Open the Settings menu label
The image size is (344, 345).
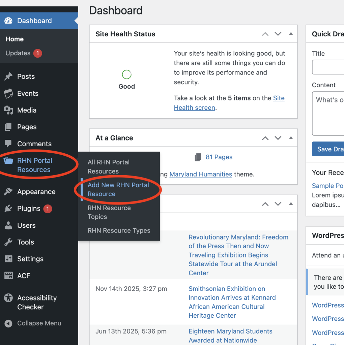point(30,259)
